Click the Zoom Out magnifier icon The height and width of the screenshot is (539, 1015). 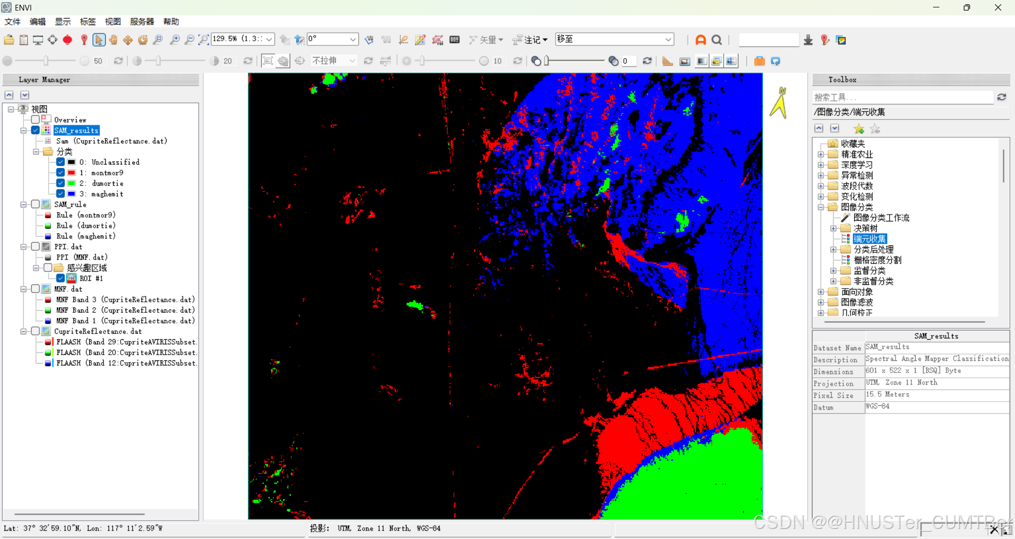[189, 40]
